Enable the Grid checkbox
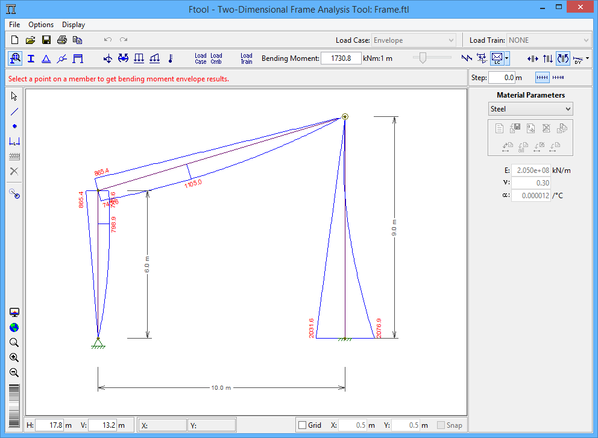Image resolution: width=598 pixels, height=438 pixels. tap(303, 425)
